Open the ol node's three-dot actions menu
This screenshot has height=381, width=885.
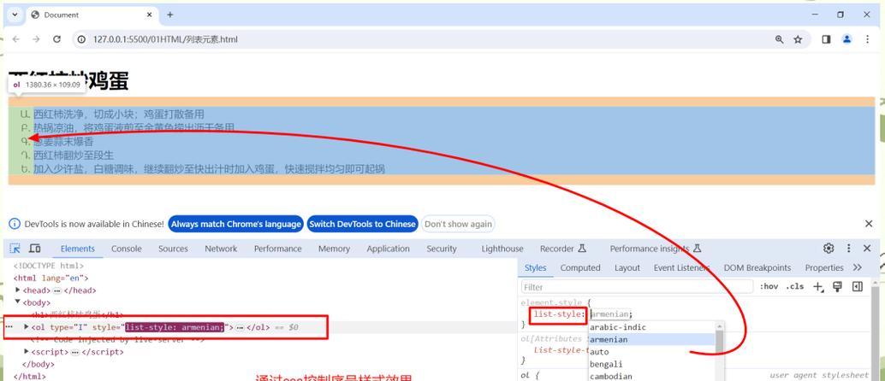9,327
